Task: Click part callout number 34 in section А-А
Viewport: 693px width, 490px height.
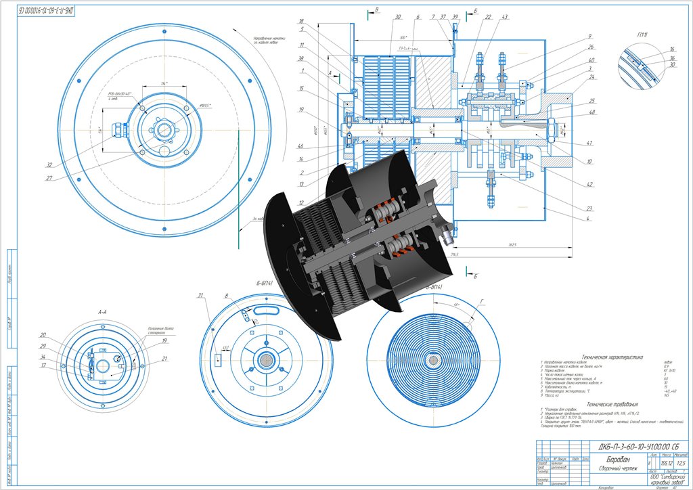Action: (x=43, y=357)
